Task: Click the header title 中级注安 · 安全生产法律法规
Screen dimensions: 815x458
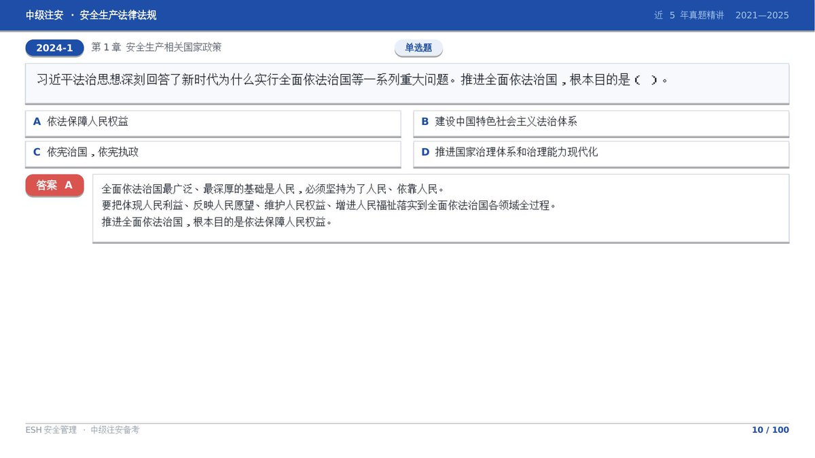Action: 91,15
